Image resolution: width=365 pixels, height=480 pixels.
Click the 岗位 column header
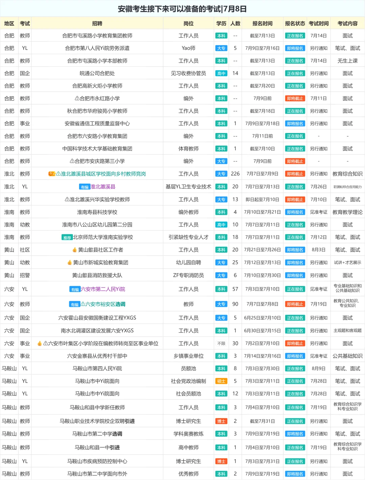coord(189,23)
